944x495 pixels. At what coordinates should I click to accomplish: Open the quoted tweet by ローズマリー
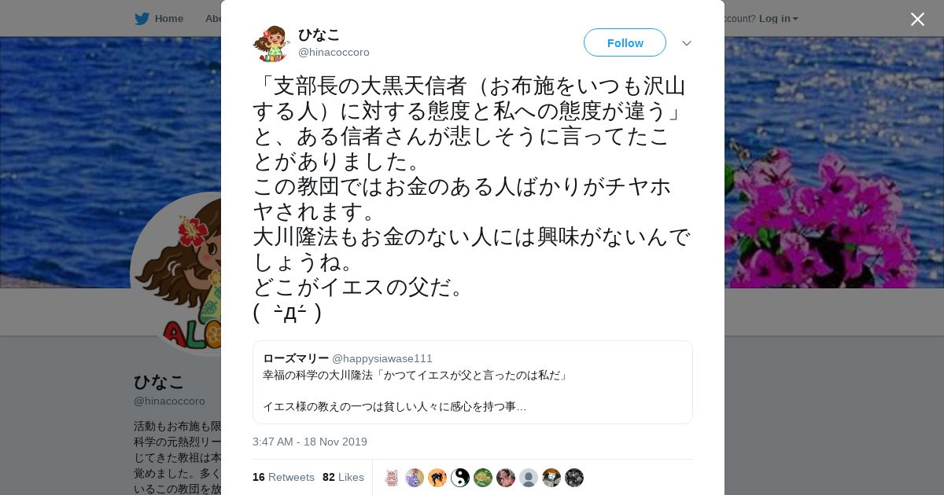point(473,383)
